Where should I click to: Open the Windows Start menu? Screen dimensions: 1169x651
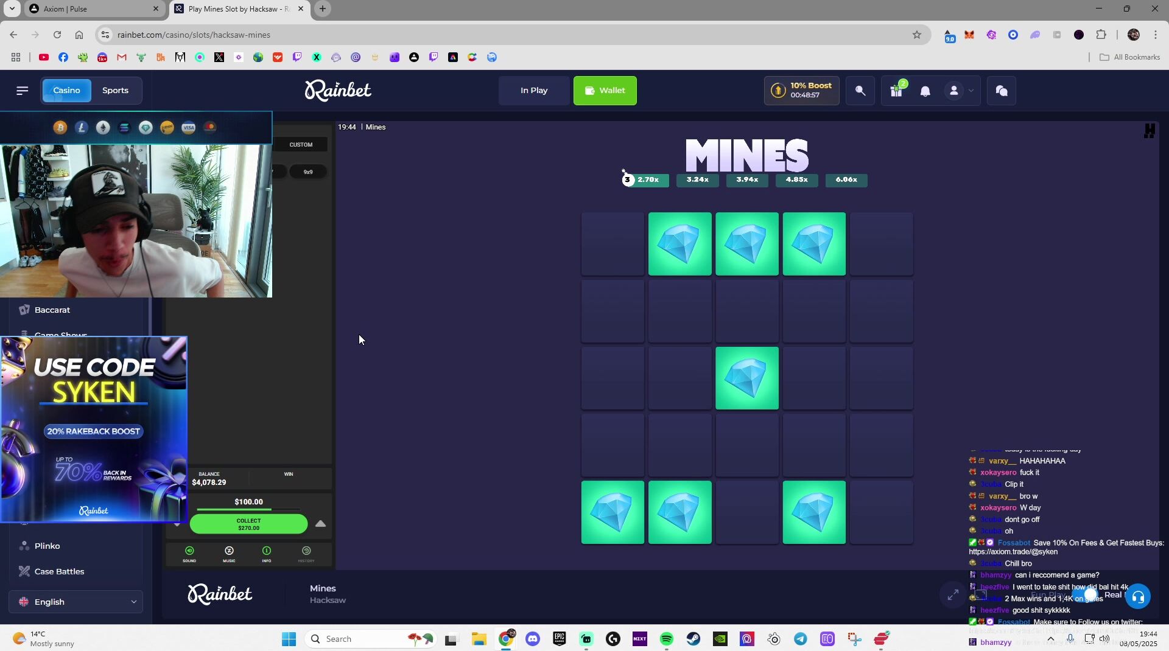pyautogui.click(x=289, y=639)
